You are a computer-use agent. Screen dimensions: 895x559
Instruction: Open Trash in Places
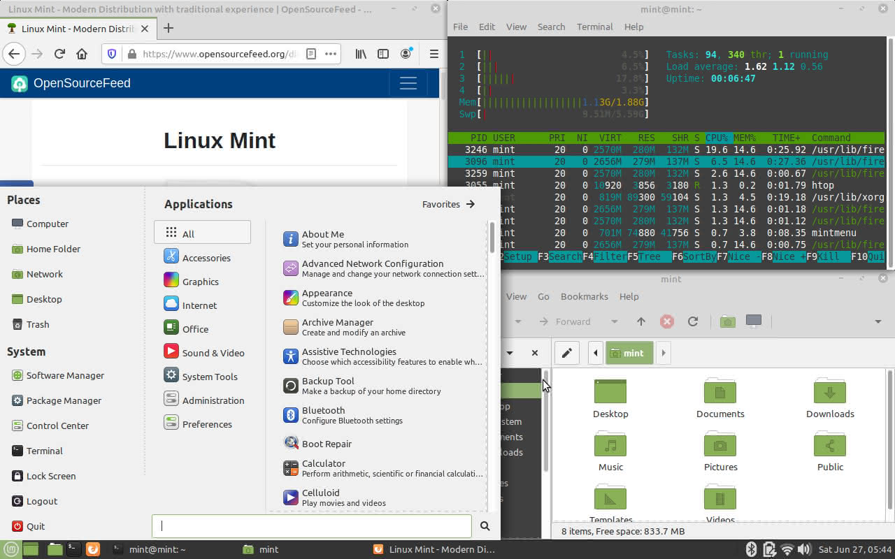point(30,324)
